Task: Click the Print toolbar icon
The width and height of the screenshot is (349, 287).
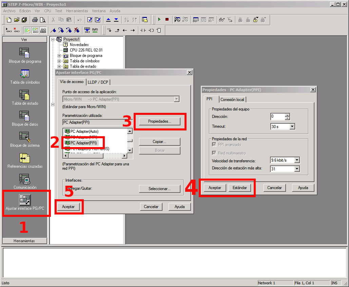Action: point(35,20)
